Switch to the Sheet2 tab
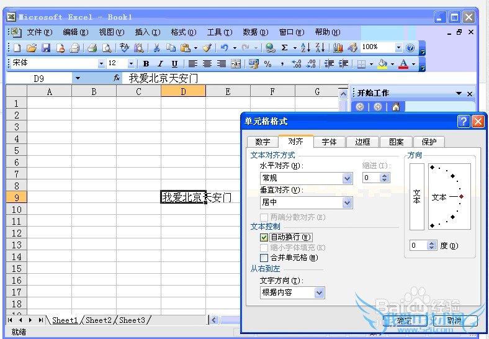 click(99, 320)
